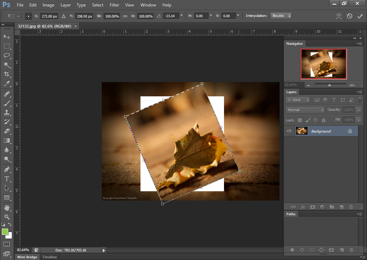367x260 pixels.
Task: Select the Move tool
Action: tap(6, 37)
